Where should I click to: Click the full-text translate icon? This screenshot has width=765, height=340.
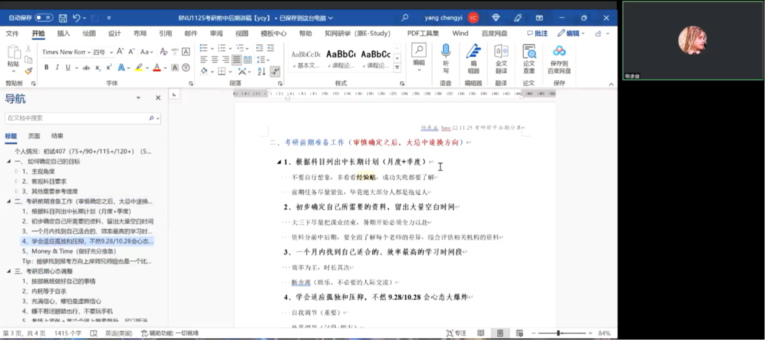[x=501, y=58]
